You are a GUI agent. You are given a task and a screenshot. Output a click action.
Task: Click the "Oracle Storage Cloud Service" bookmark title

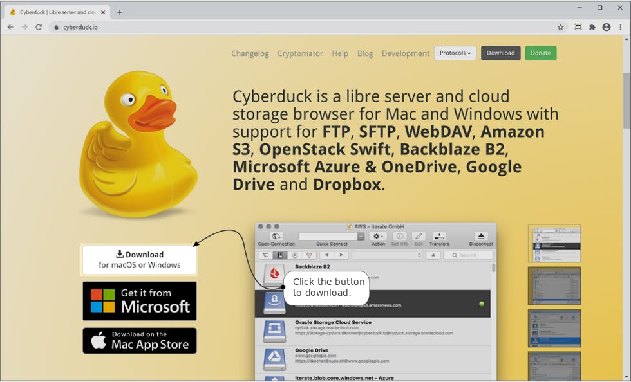(334, 322)
